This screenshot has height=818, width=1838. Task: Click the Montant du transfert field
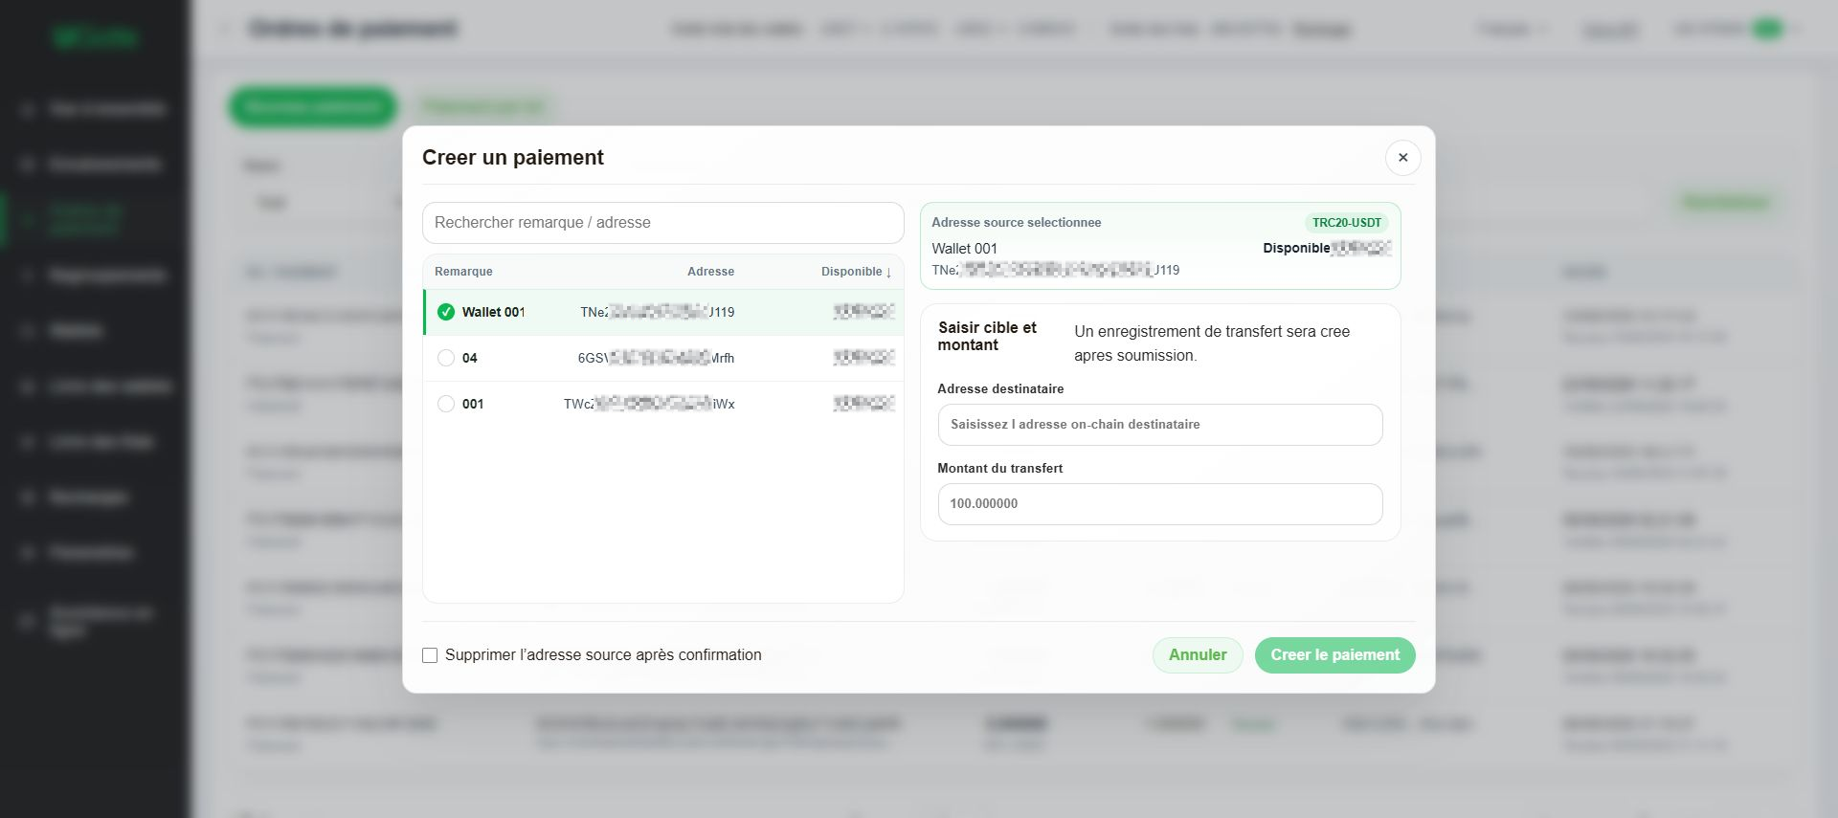pyautogui.click(x=1160, y=504)
